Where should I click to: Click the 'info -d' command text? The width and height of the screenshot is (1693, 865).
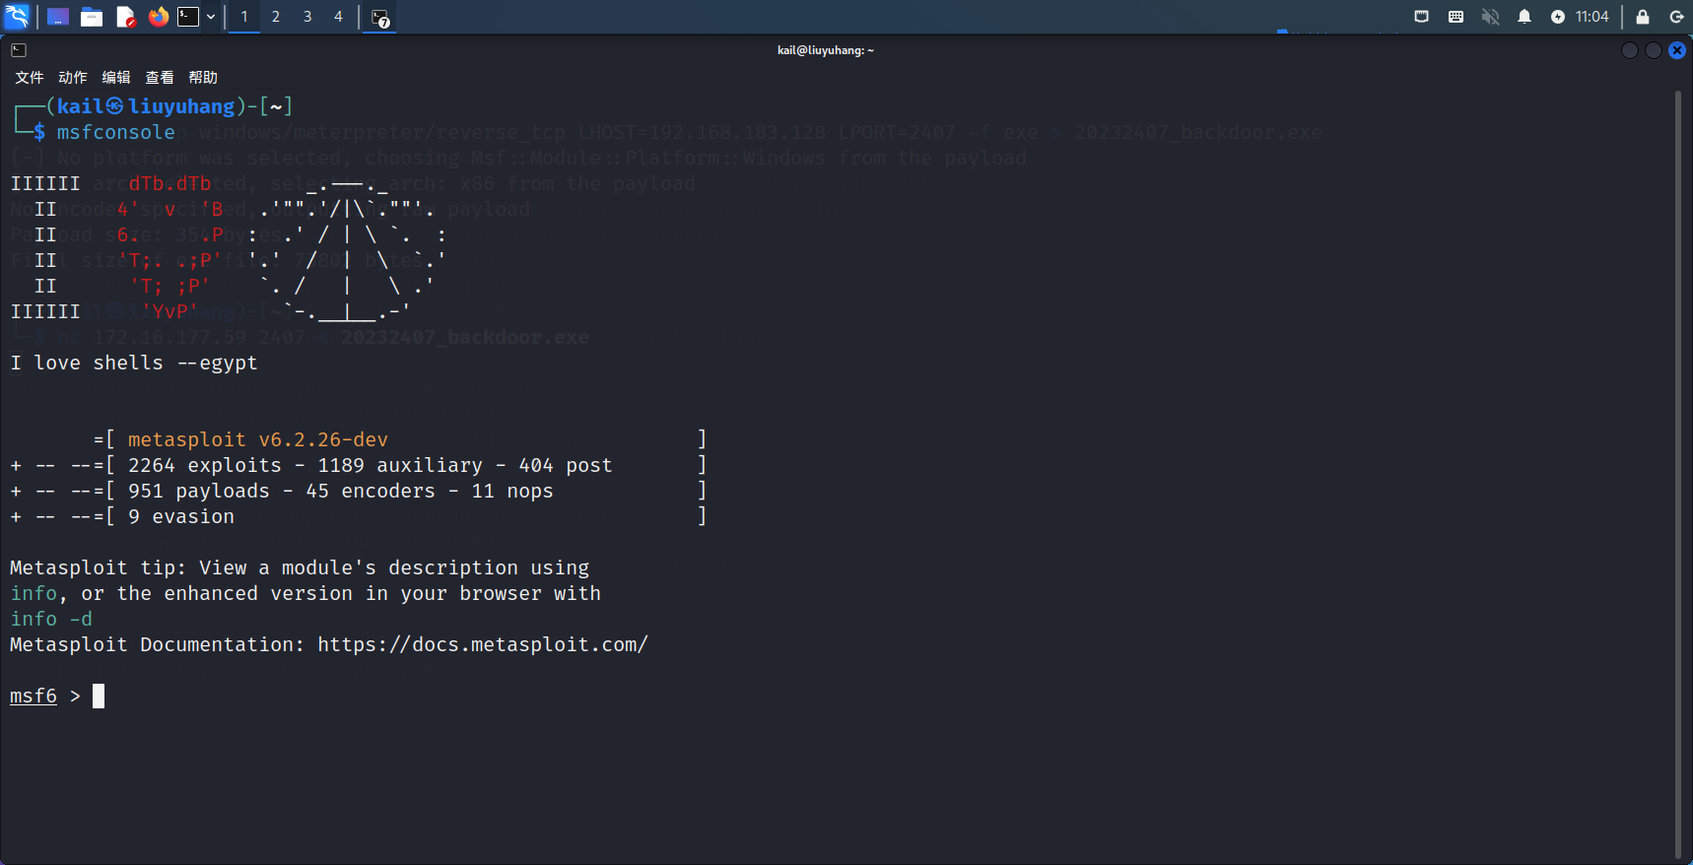[51, 619]
